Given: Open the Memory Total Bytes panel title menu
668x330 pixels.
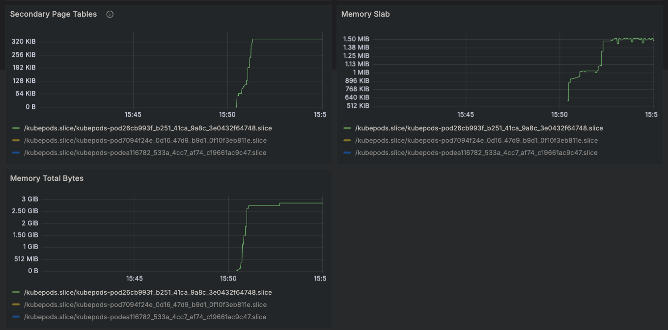Looking at the screenshot, I should tap(47, 178).
